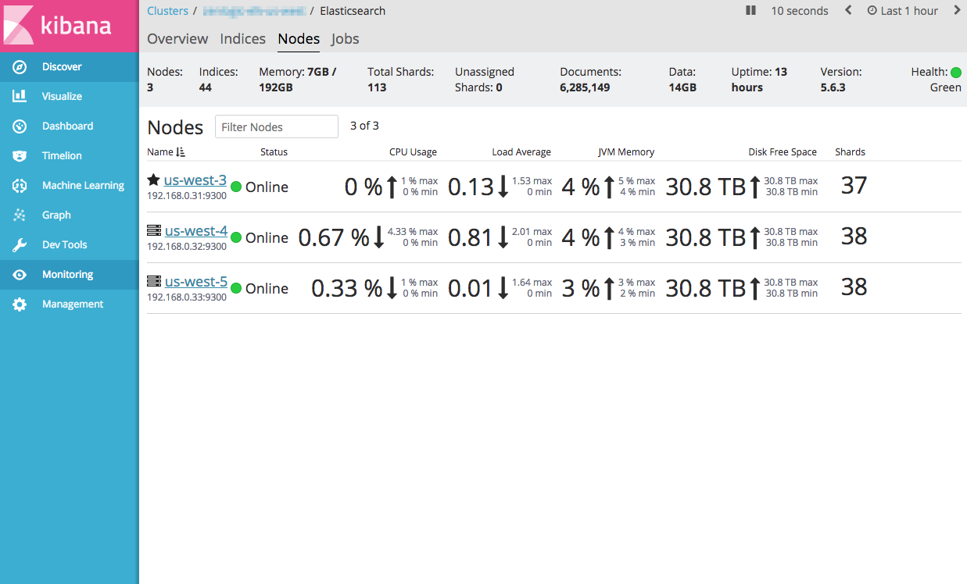
Task: Switch to the Indices tab
Action: (242, 39)
